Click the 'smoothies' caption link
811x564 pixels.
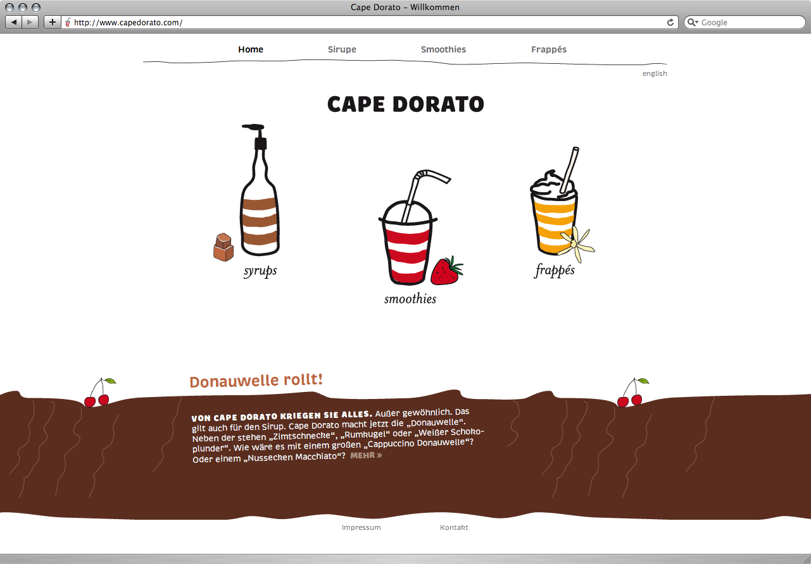[x=410, y=298]
